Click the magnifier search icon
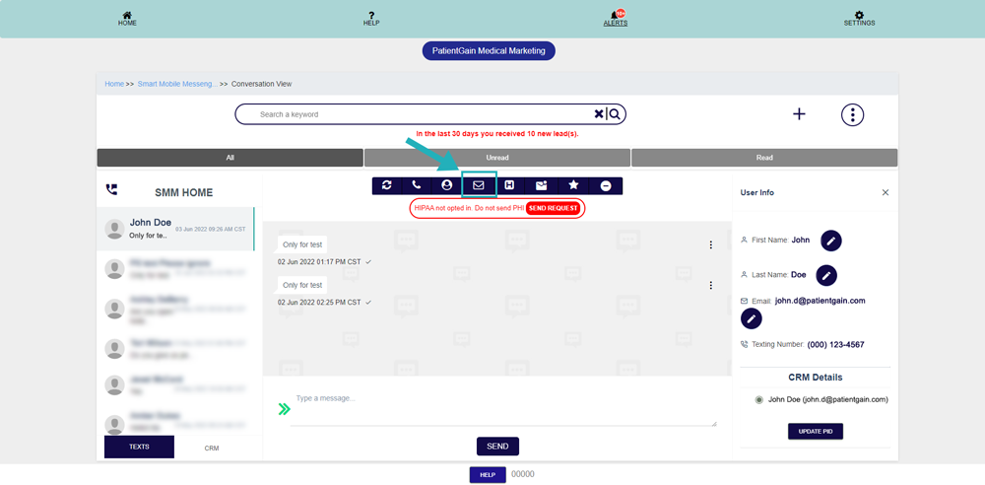 pos(615,114)
